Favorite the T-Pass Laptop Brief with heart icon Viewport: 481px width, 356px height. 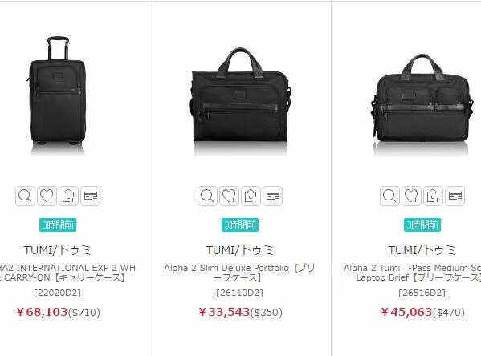pos(411,196)
